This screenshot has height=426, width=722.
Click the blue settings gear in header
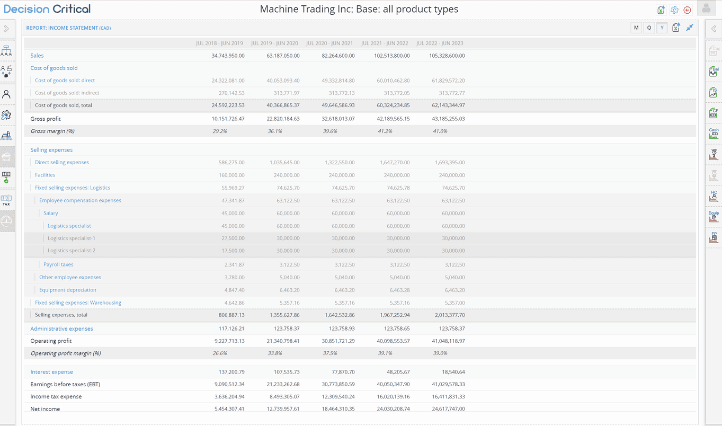(674, 10)
